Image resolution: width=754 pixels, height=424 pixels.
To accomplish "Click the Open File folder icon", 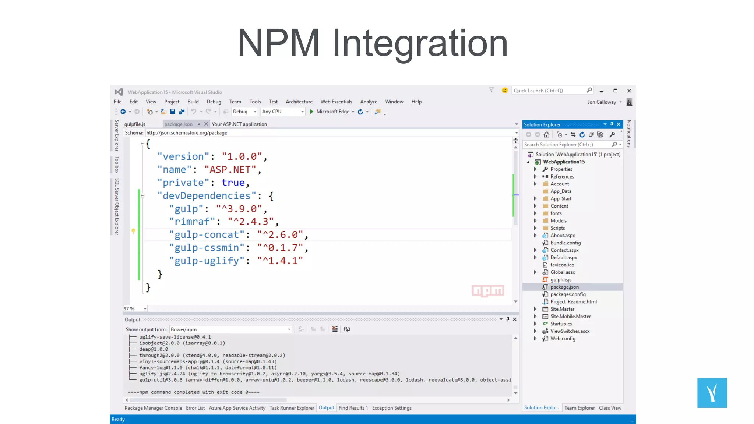I will point(163,112).
